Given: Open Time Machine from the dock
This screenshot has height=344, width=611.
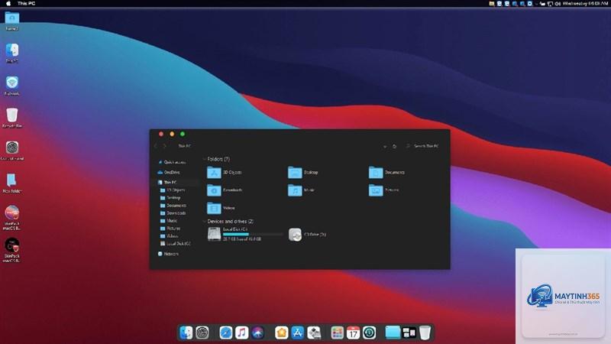Looking at the screenshot, I should pyautogui.click(x=369, y=333).
